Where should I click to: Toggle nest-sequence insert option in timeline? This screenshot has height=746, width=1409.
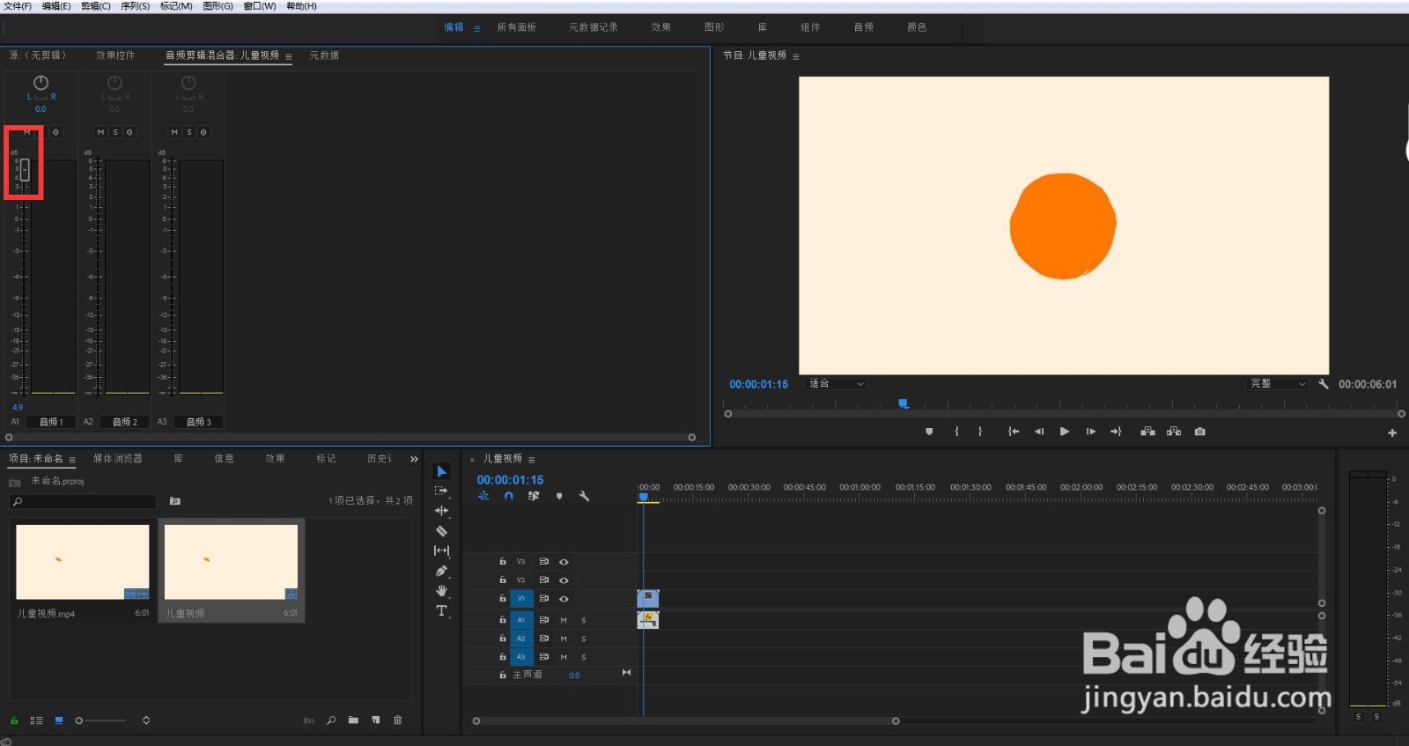click(x=483, y=496)
